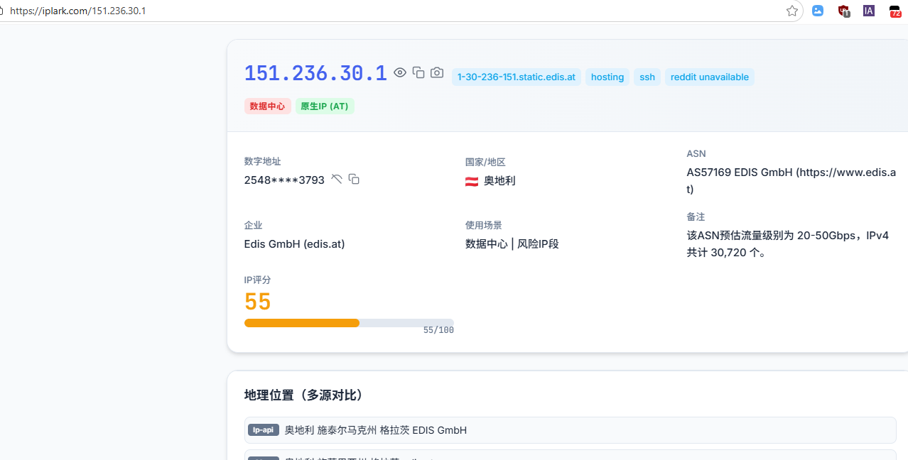The height and width of the screenshot is (460, 908).
Task: Reveal the masked numeric address 2548****3793
Action: coord(337,179)
